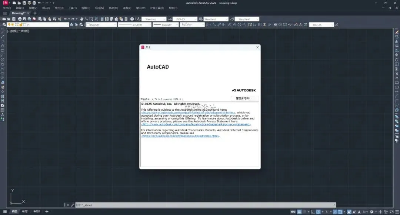
Task: Click the status bar Customization menu icon
Action: 397,212
